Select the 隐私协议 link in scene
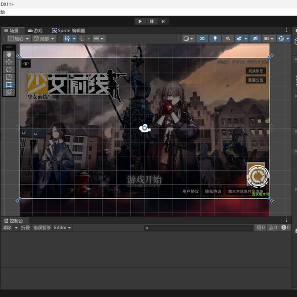 213,191
